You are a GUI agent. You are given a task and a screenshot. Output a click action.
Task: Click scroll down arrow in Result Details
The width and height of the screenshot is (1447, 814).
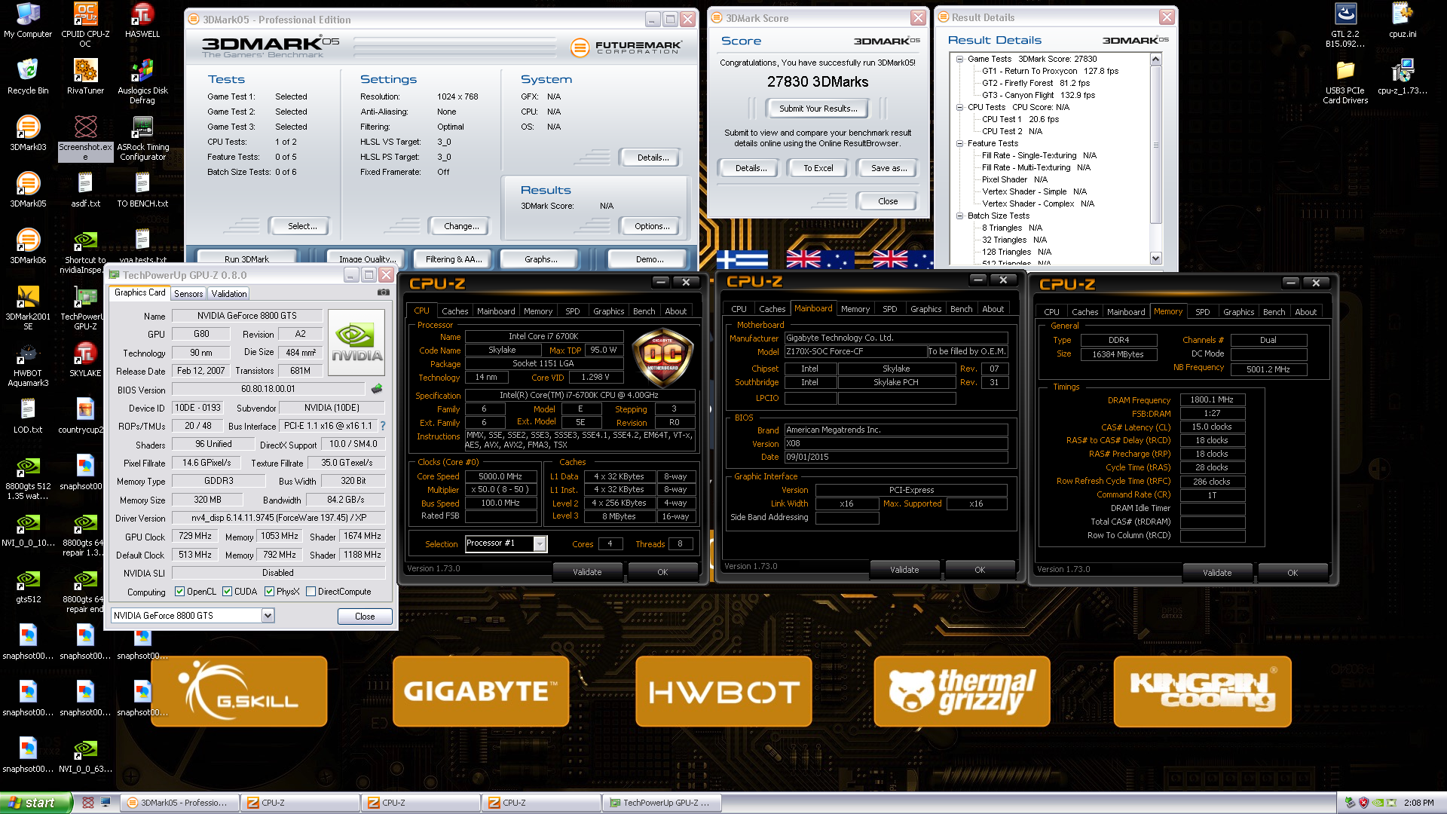pos(1156,258)
